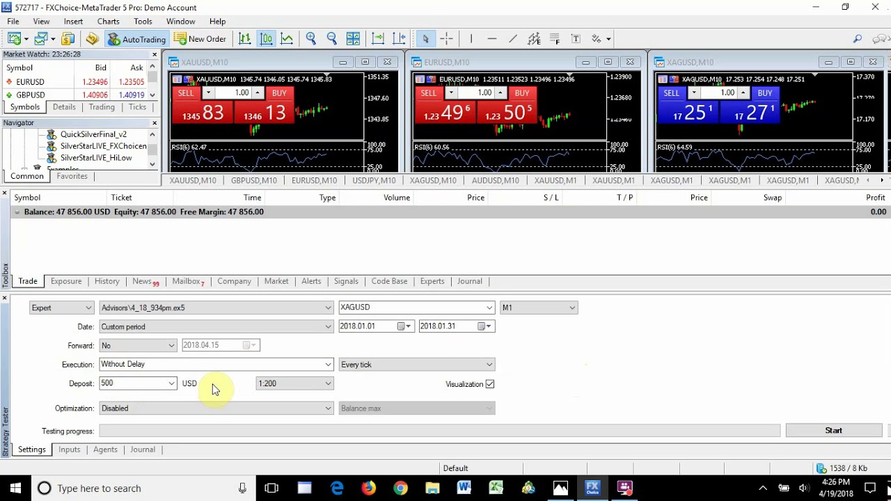The height and width of the screenshot is (501, 891).
Task: Open the Charts menu
Action: pos(109,22)
